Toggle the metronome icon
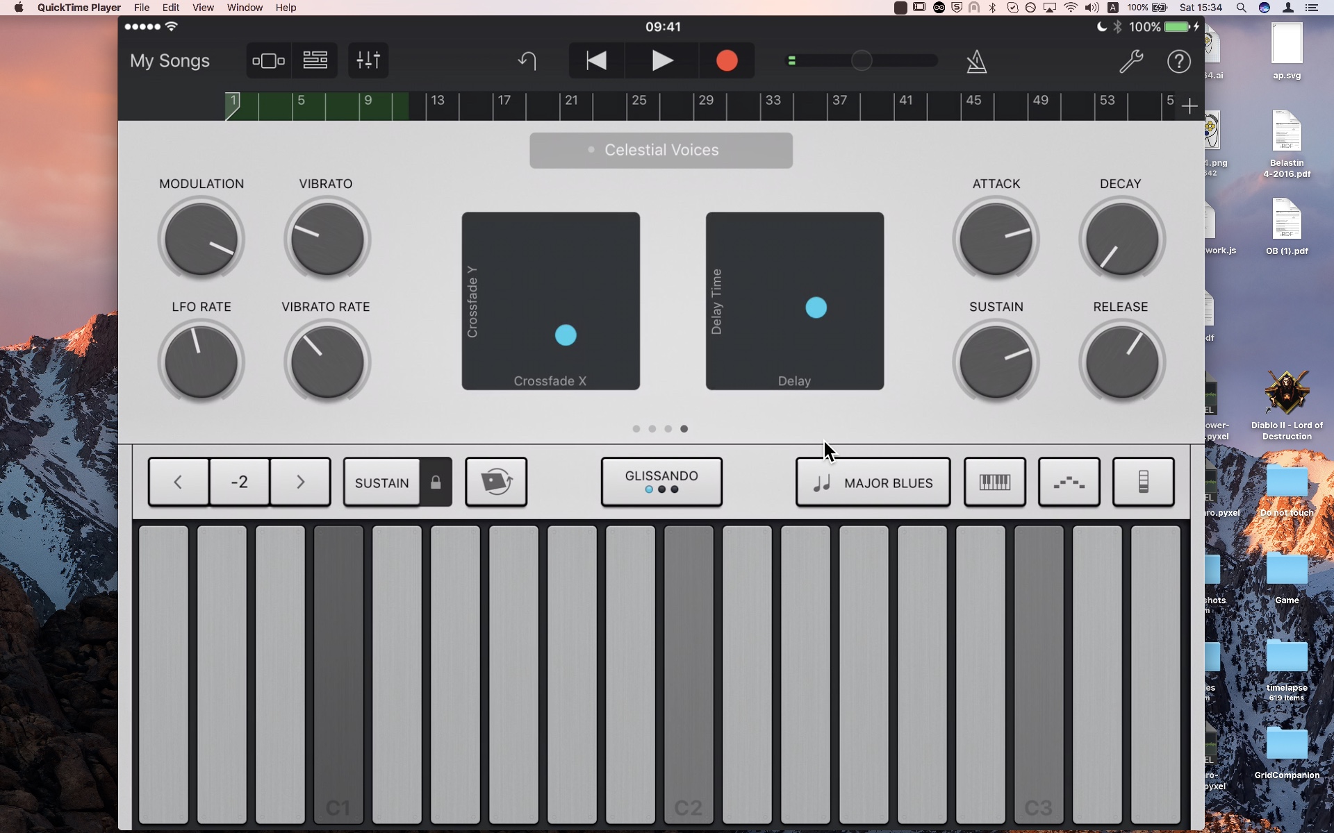Image resolution: width=1334 pixels, height=833 pixels. pos(977,61)
